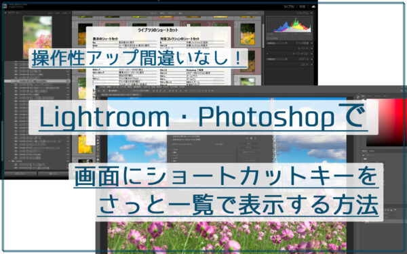Click the 対象コレクションのショートカット section heading
This screenshot has width=407, height=254.
(180, 39)
